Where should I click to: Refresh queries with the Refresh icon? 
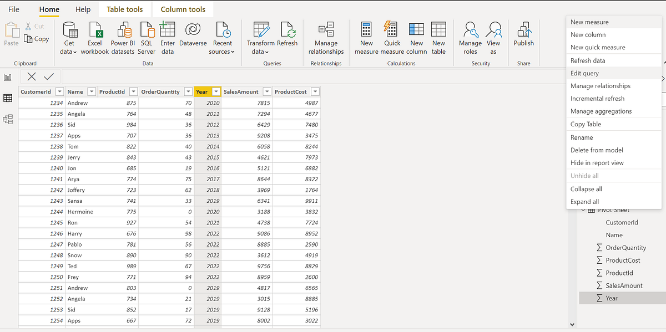tap(287, 37)
